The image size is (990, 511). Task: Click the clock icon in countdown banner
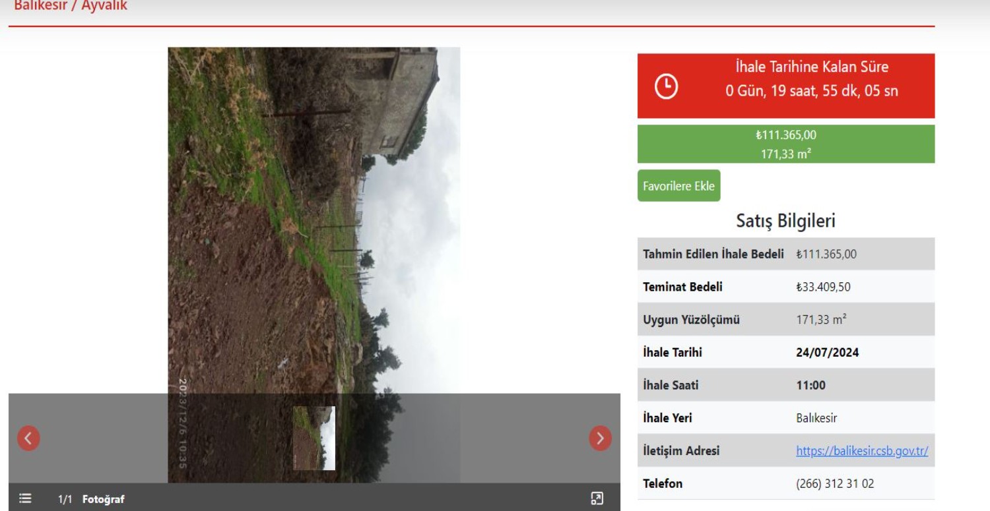pos(666,86)
